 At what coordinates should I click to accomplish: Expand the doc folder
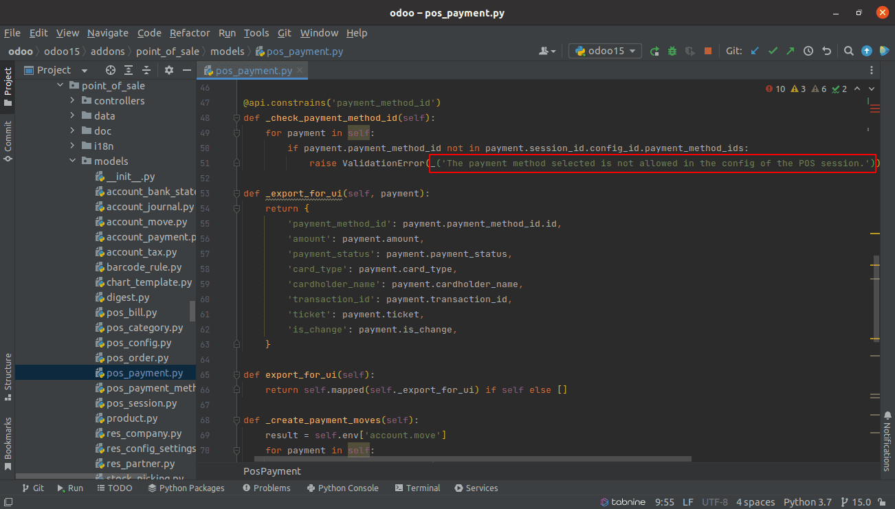point(72,131)
